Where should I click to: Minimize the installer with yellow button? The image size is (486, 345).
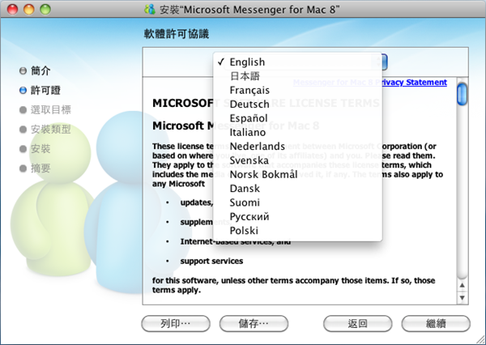coord(29,9)
